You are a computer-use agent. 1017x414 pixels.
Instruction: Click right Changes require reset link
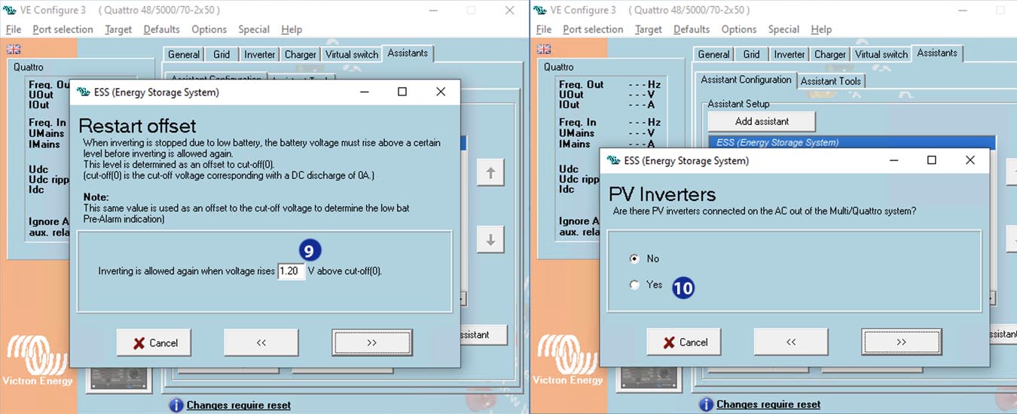(x=768, y=405)
